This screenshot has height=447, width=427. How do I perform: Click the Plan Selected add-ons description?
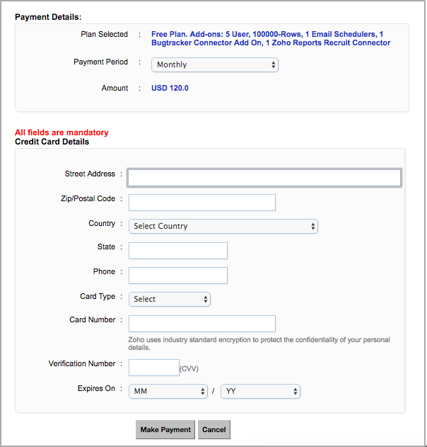pyautogui.click(x=270, y=38)
